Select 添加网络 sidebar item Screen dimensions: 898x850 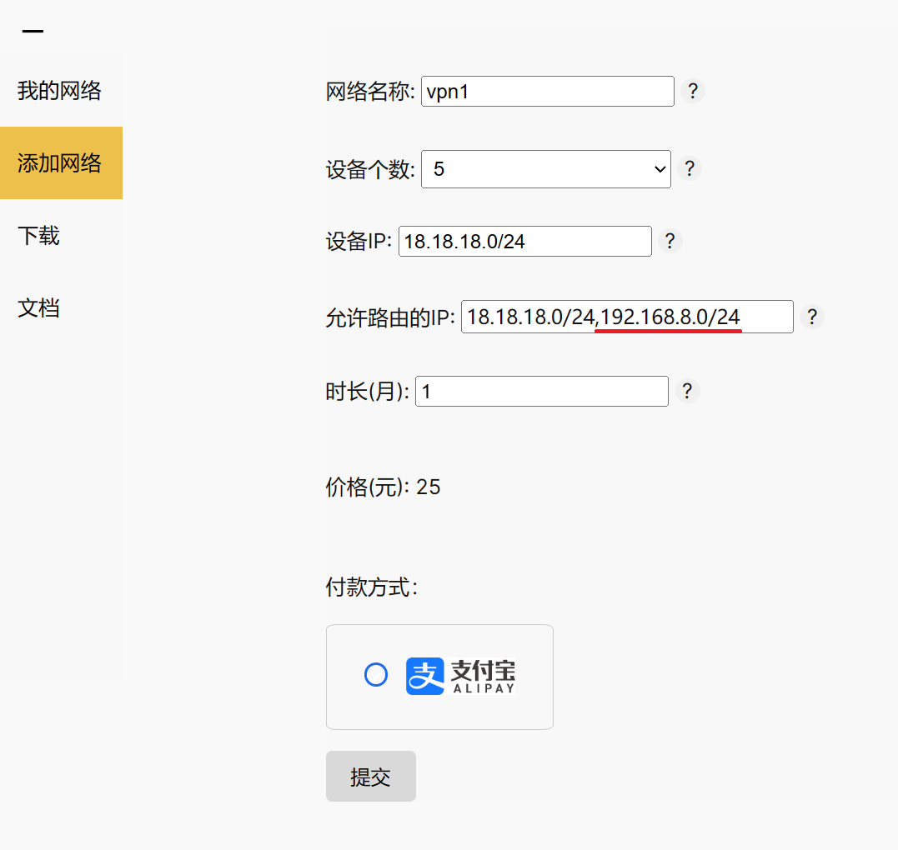tap(61, 162)
